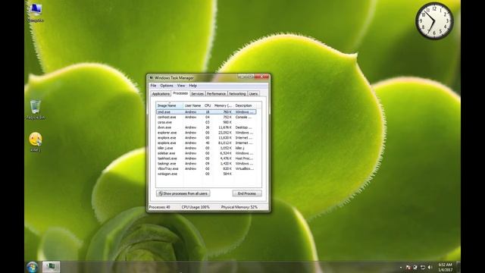
Task: Select the iexplore.exe row using 40 CPU
Action: click(206, 143)
